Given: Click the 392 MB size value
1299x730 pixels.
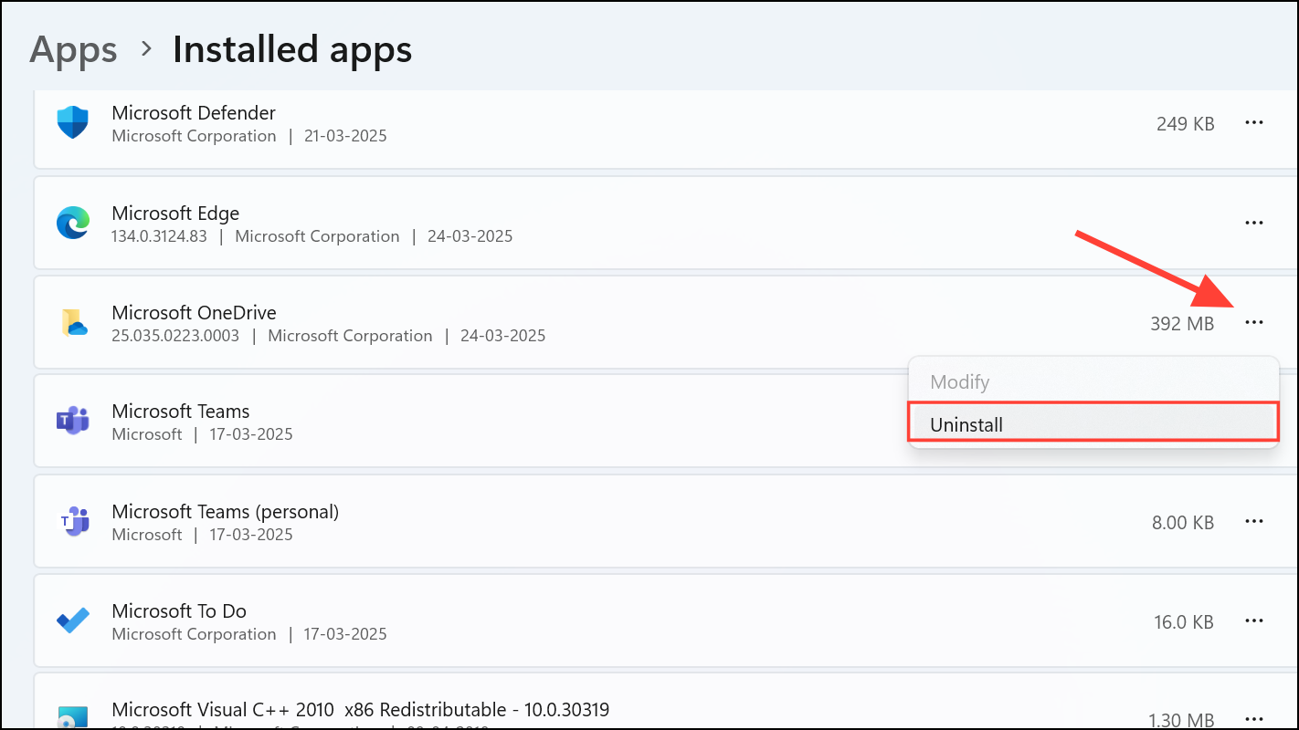Looking at the screenshot, I should 1182,323.
